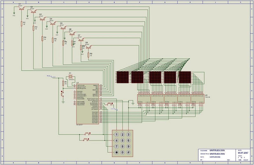Click keypad key 8
Viewport: 254px width, 165px height.
123,147
